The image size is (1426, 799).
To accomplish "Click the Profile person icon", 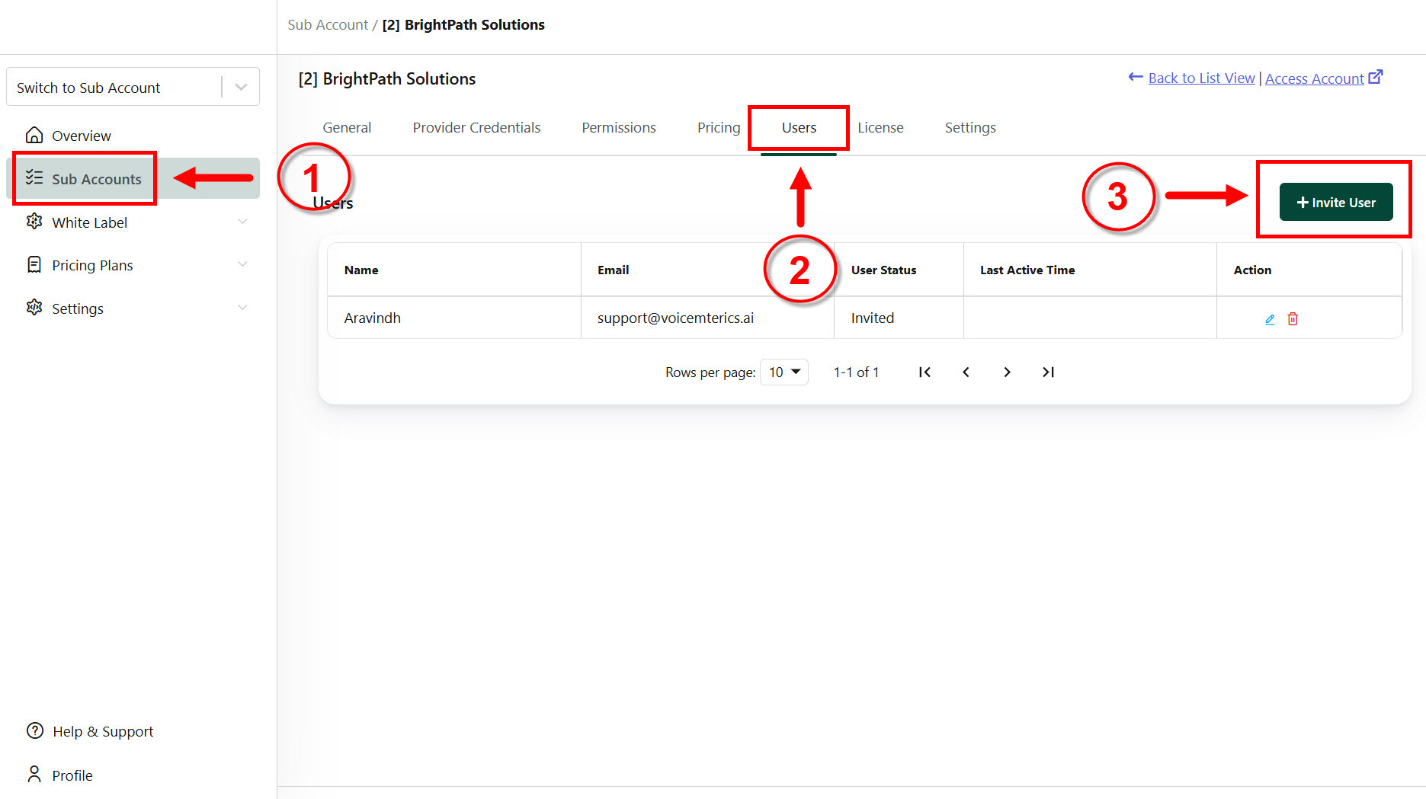I will point(34,775).
